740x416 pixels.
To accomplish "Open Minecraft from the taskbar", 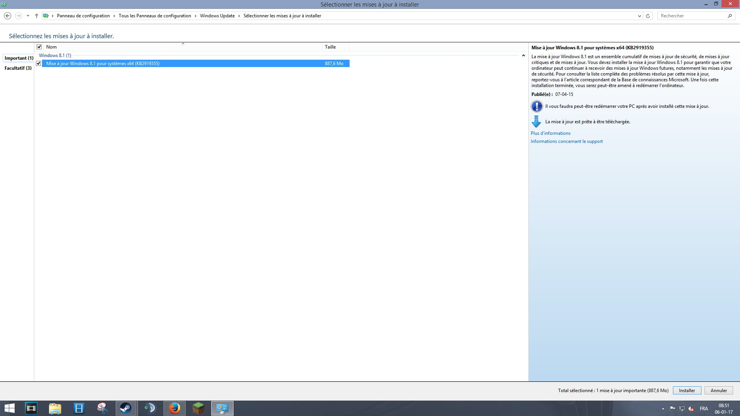I will coord(198,408).
